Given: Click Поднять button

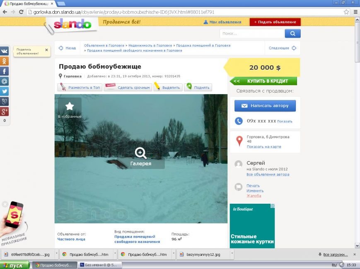Looking at the screenshot, I should pos(198,88).
